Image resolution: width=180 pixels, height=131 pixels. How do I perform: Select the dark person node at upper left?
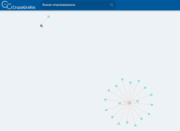coord(41,25)
